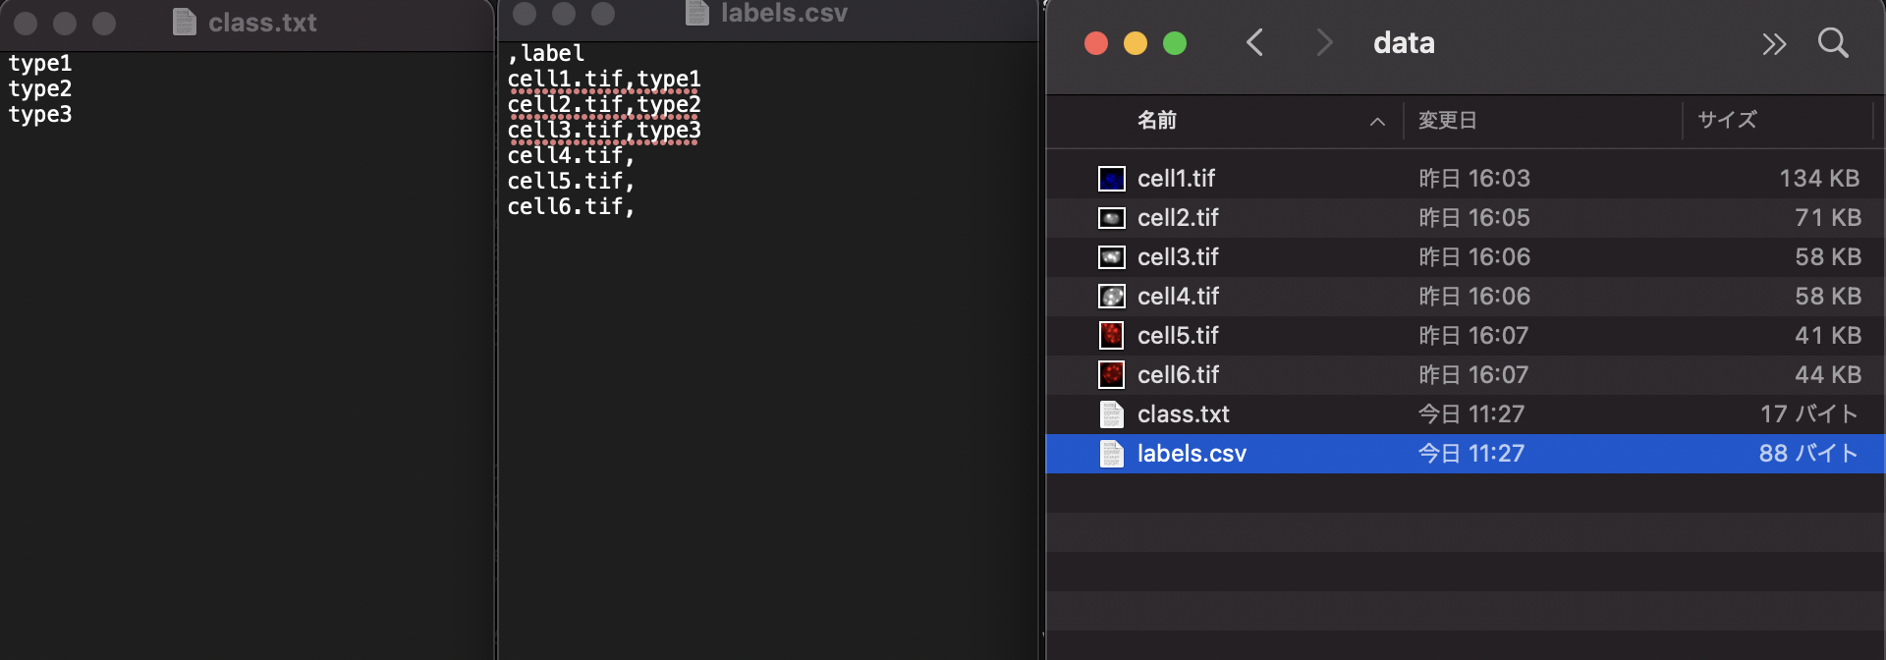Place cursor after type3 in class.txt editor
The image size is (1886, 660).
coord(74,115)
